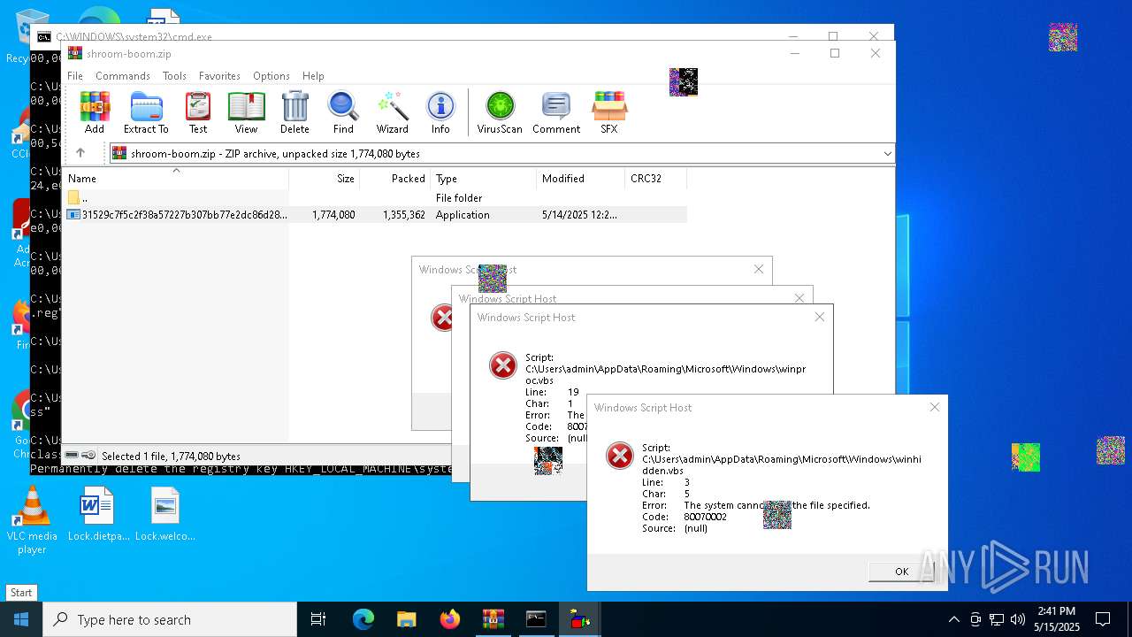Switch to WinRAR taskbar icon
This screenshot has height=637, width=1132.
pyautogui.click(x=493, y=619)
